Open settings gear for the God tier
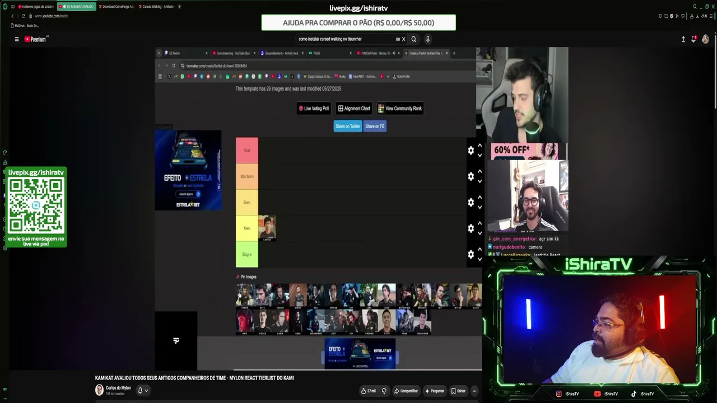Screen dimensions: 717x403 [x=471, y=151]
